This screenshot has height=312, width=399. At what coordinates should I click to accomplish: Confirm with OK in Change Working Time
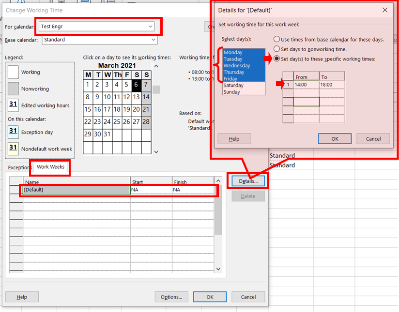pyautogui.click(x=210, y=297)
